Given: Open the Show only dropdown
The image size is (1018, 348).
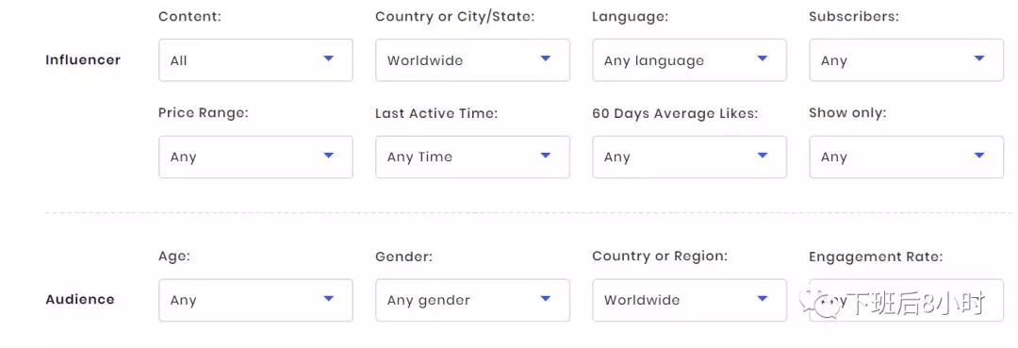Looking at the screenshot, I should (x=907, y=157).
